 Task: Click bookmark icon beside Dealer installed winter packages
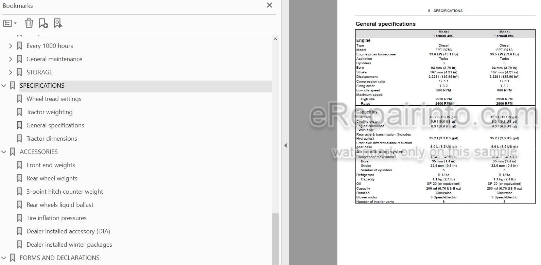pos(19,245)
